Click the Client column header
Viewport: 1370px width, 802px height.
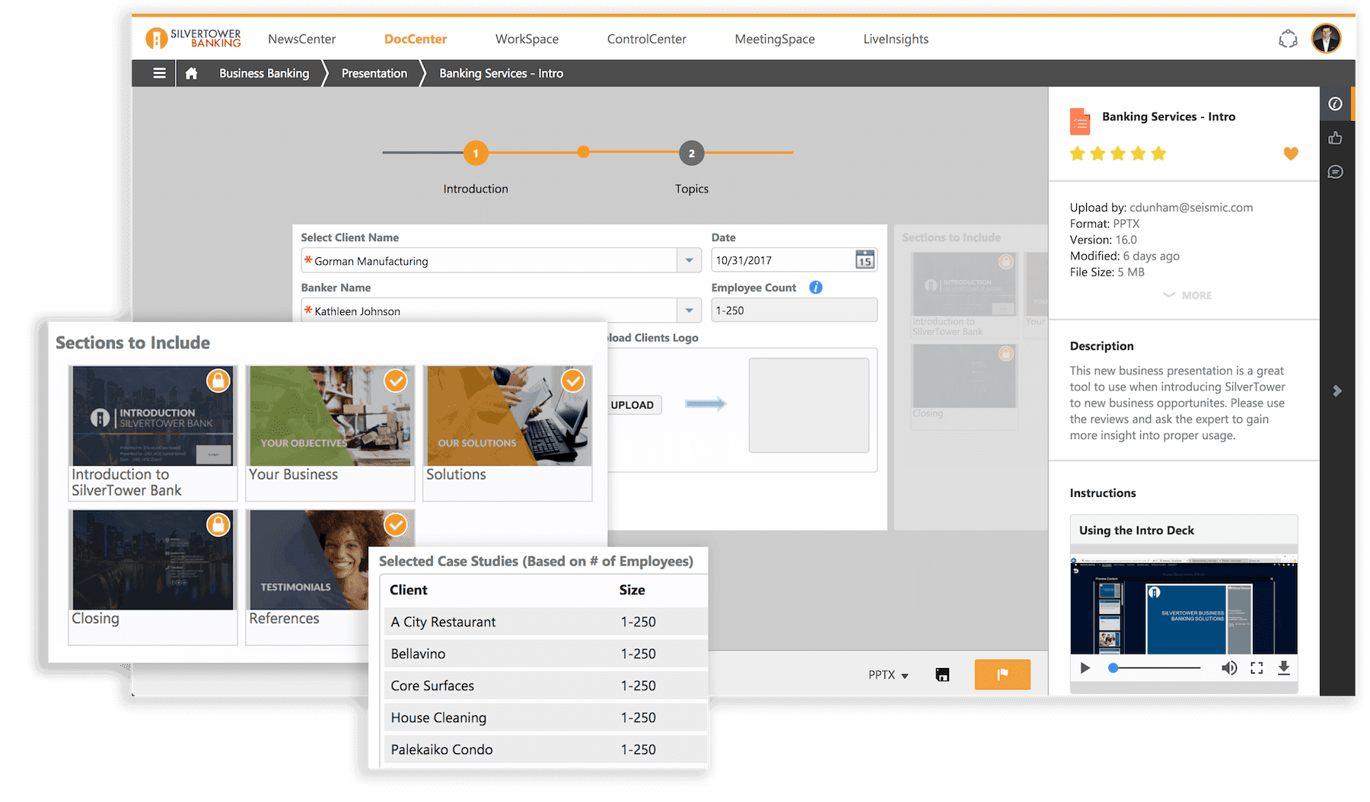click(x=409, y=590)
